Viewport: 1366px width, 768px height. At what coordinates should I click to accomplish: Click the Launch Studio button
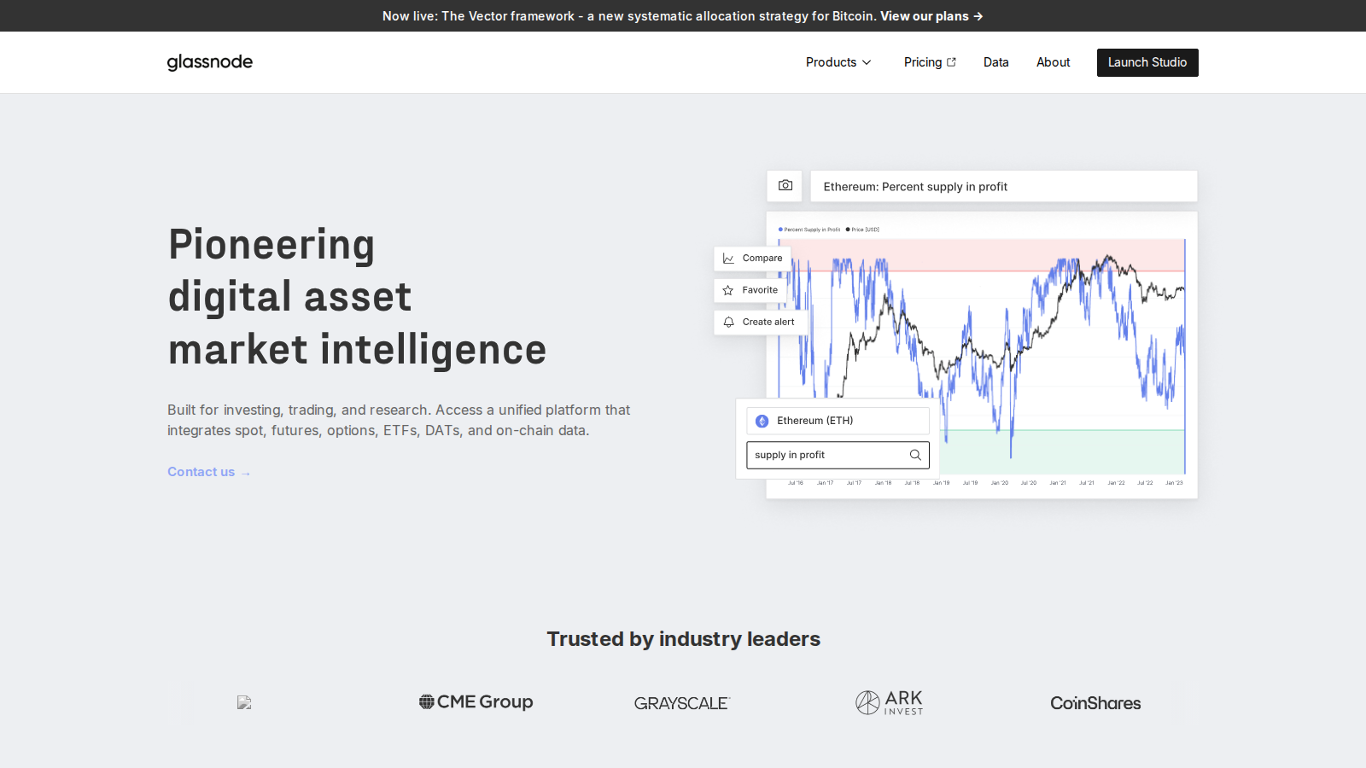click(x=1147, y=62)
